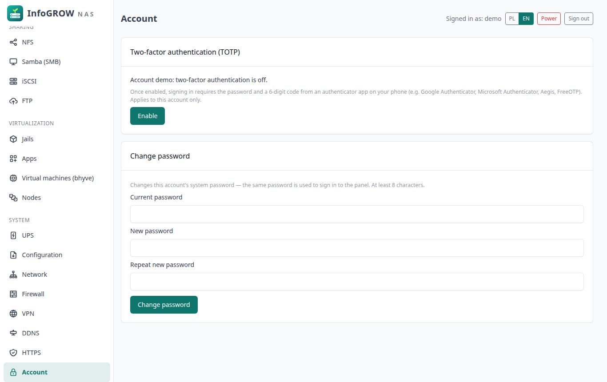Click the VPN globe icon

13,314
